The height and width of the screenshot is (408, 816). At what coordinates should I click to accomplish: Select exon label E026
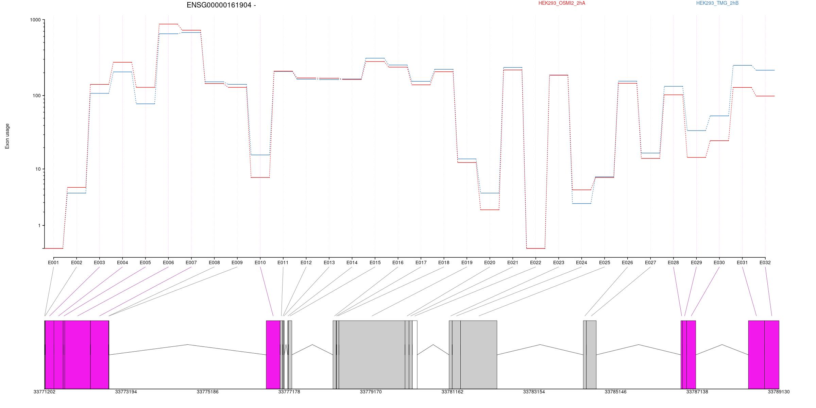pos(627,262)
